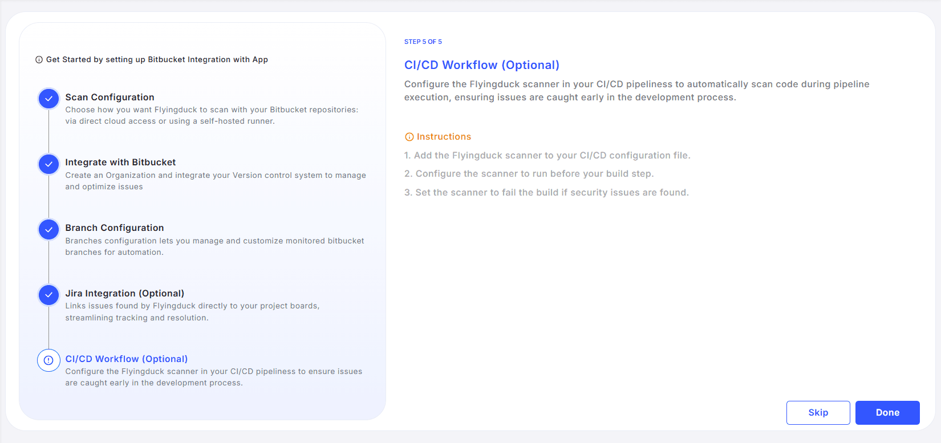Select CI/CD Workflow (Optional) in the step list
Viewport: 941px width, 443px height.
[126, 359]
